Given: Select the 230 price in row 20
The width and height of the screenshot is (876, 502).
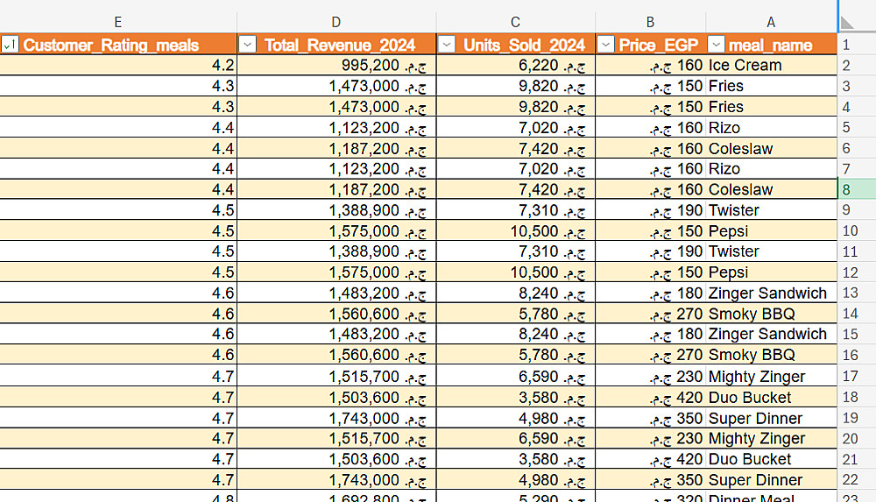Looking at the screenshot, I should pos(651,438).
